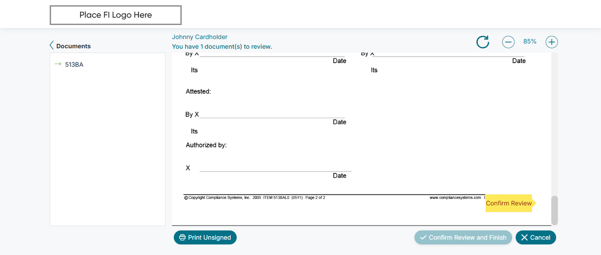Cancel the document review
The height and width of the screenshot is (255, 601).
pos(535,237)
